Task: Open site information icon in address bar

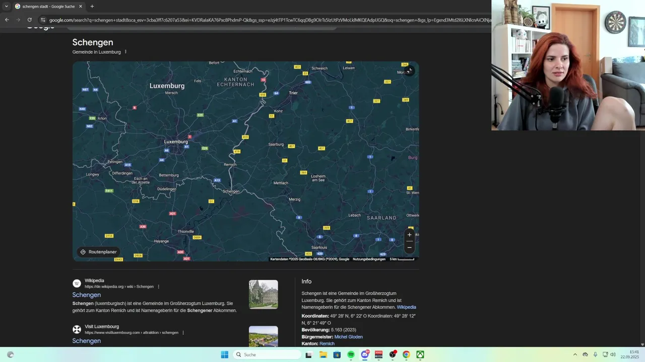Action: pyautogui.click(x=43, y=20)
